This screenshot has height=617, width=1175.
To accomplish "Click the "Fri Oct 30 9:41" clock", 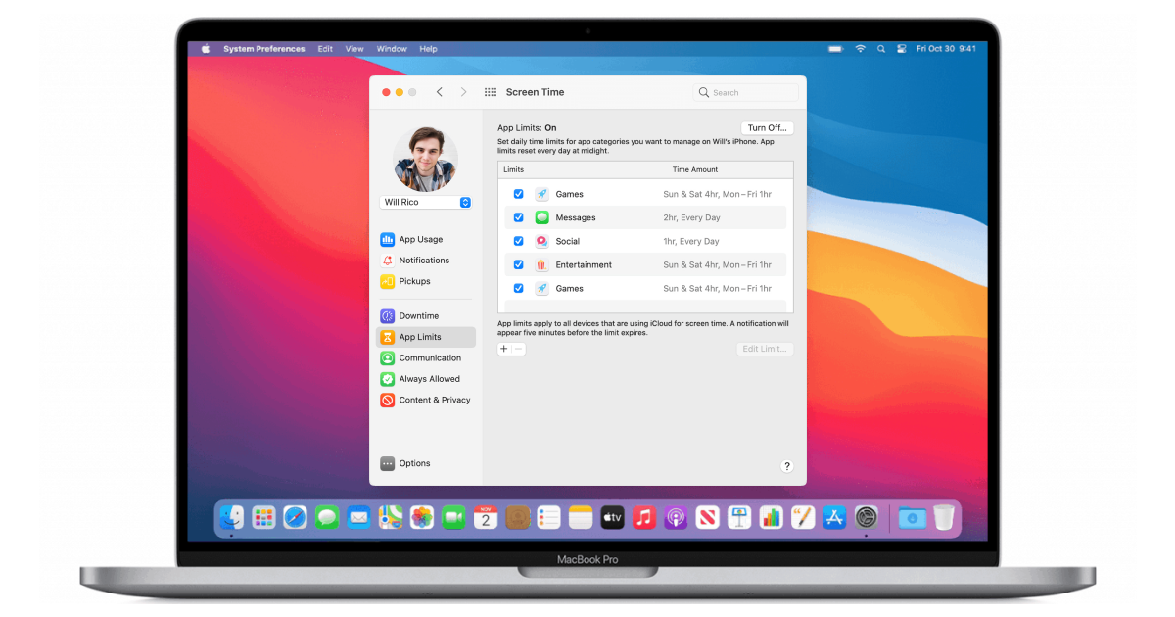I will pyautogui.click(x=946, y=49).
